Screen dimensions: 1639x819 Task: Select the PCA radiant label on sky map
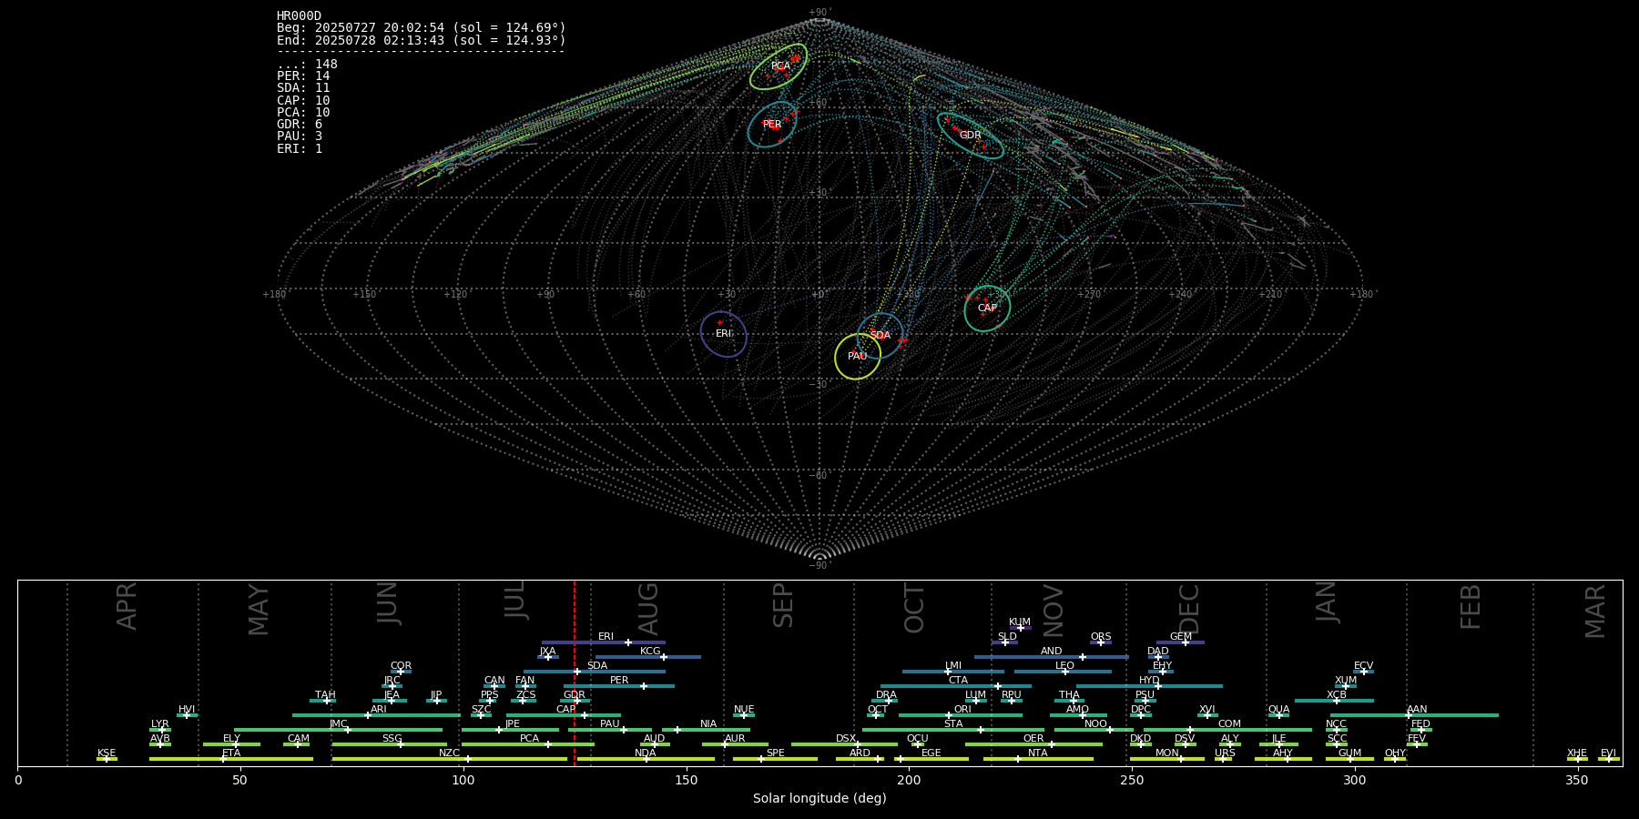780,66
